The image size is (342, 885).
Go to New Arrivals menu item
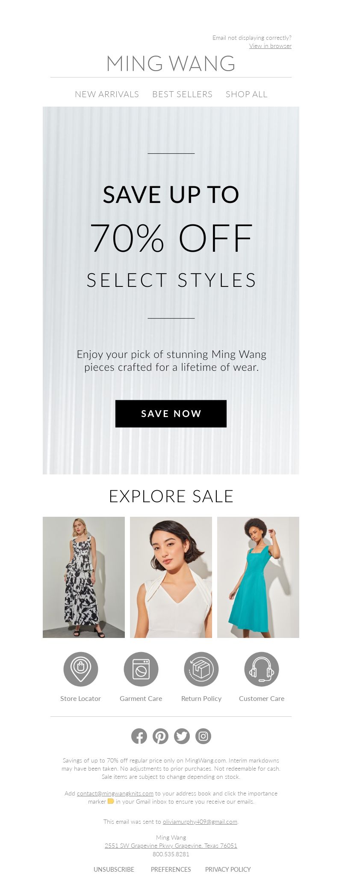coord(107,94)
